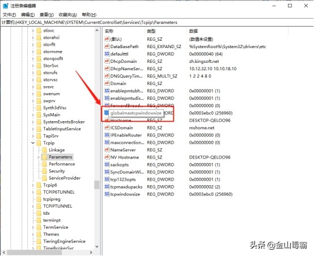Select the TieringEngineService tree item
Image resolution: width=314 pixels, height=256 pixels.
tap(64, 241)
